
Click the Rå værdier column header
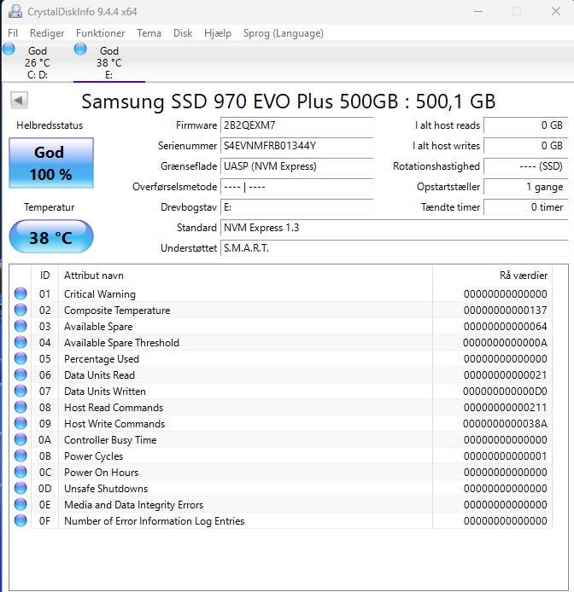(x=492, y=276)
